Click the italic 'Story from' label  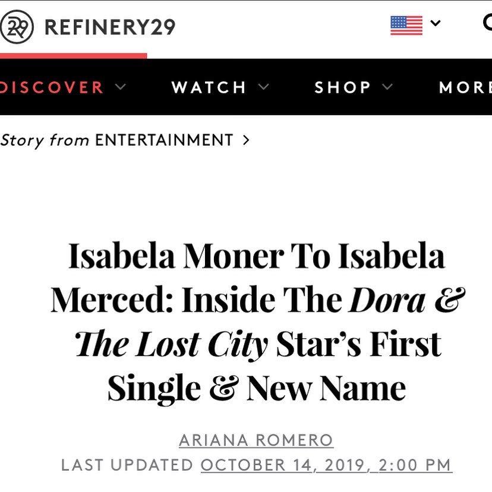(45, 140)
